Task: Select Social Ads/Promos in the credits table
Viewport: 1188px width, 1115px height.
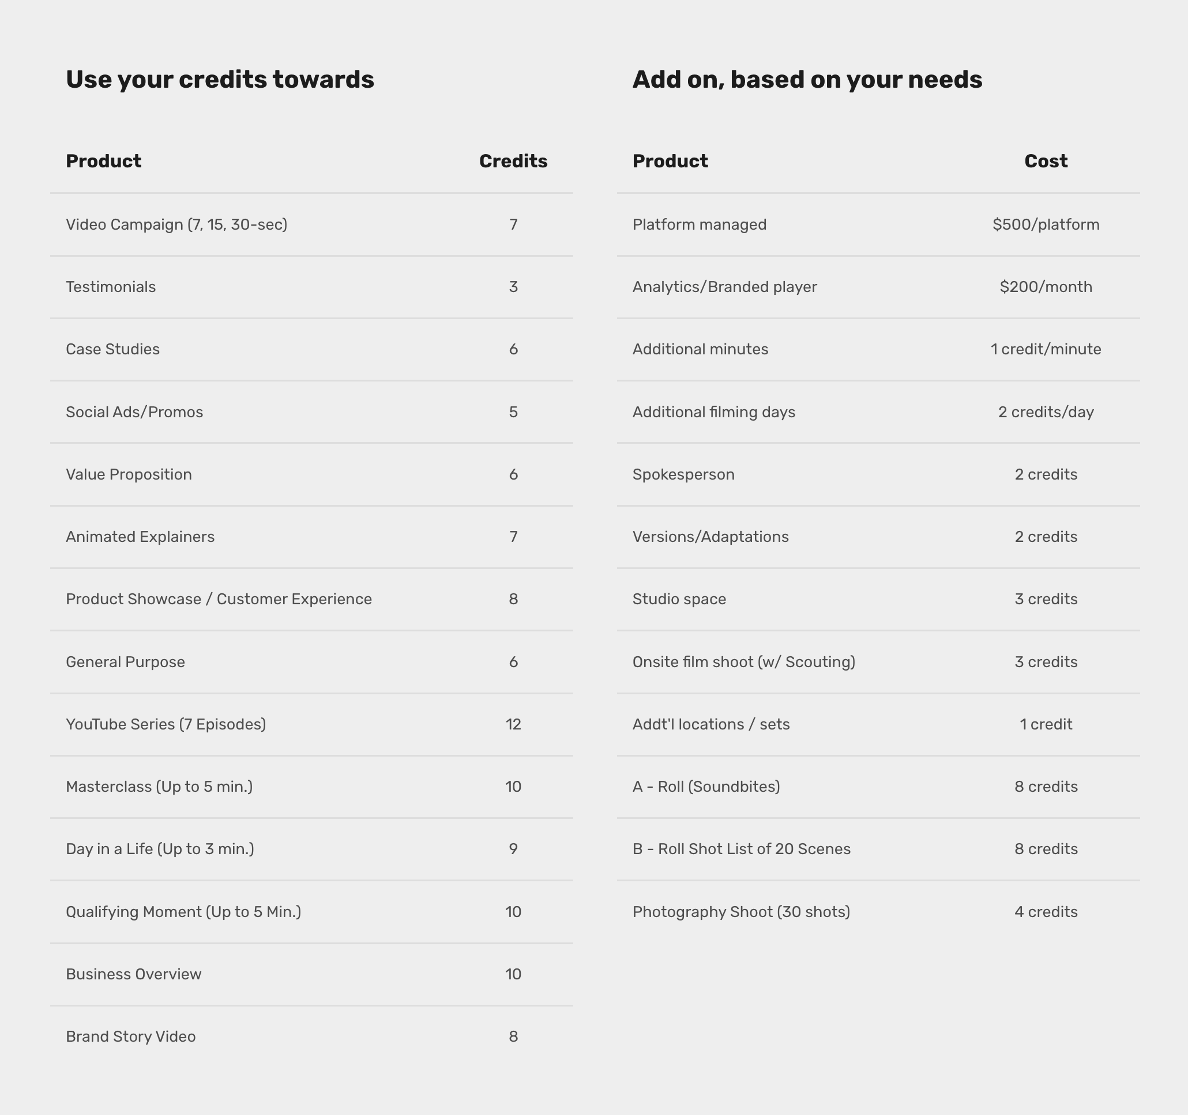Action: [134, 412]
